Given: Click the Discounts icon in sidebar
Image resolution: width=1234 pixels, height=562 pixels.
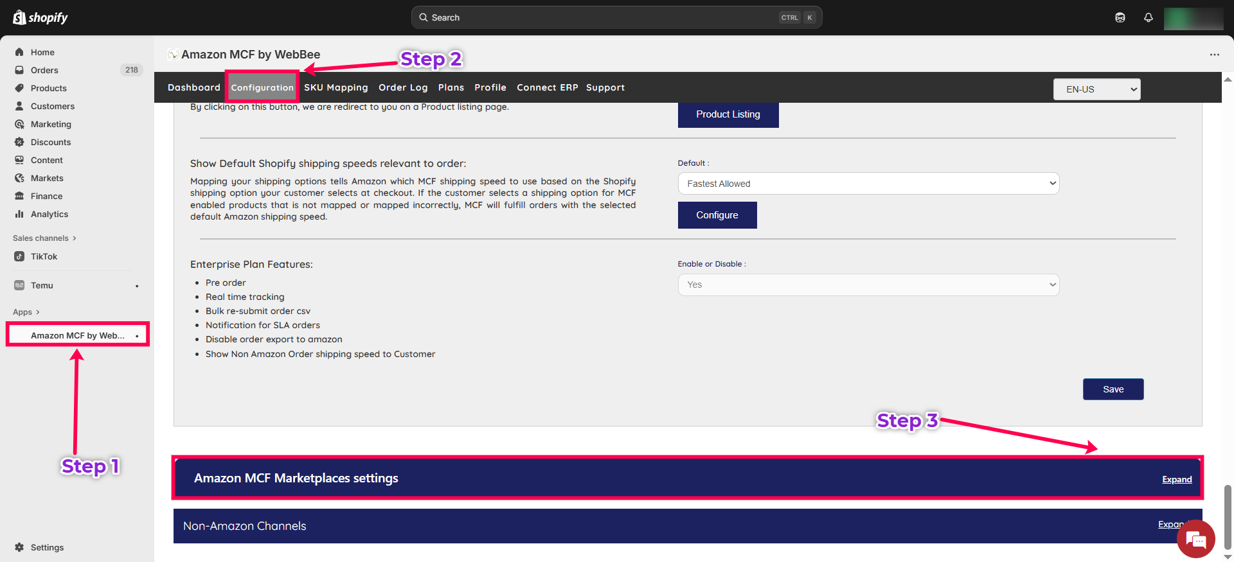Looking at the screenshot, I should [19, 142].
